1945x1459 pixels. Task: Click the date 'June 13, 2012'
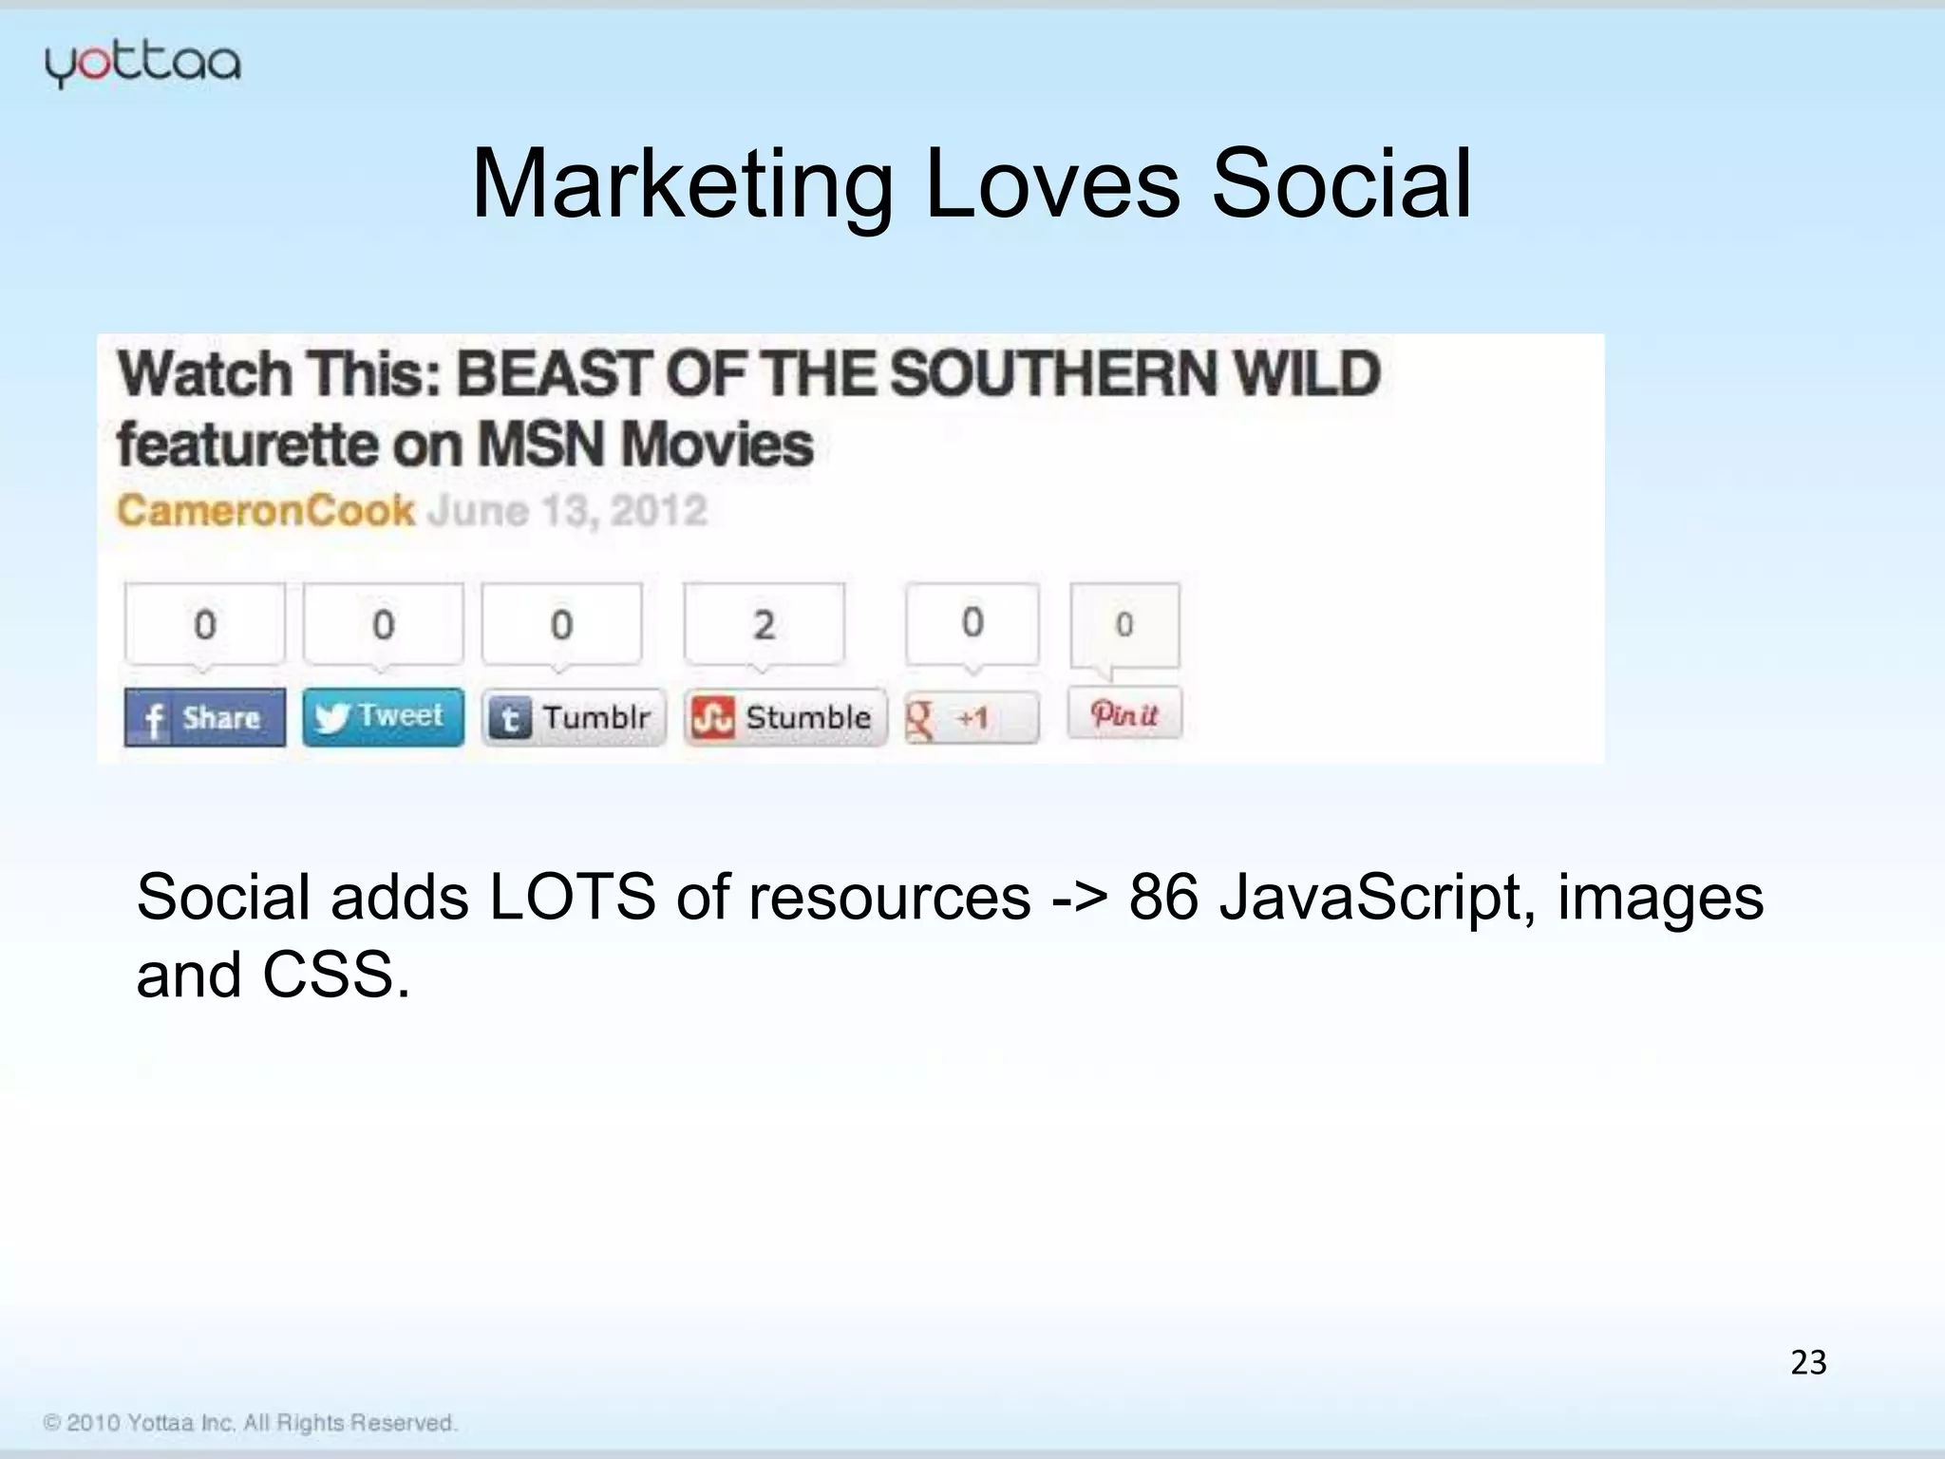point(567,511)
